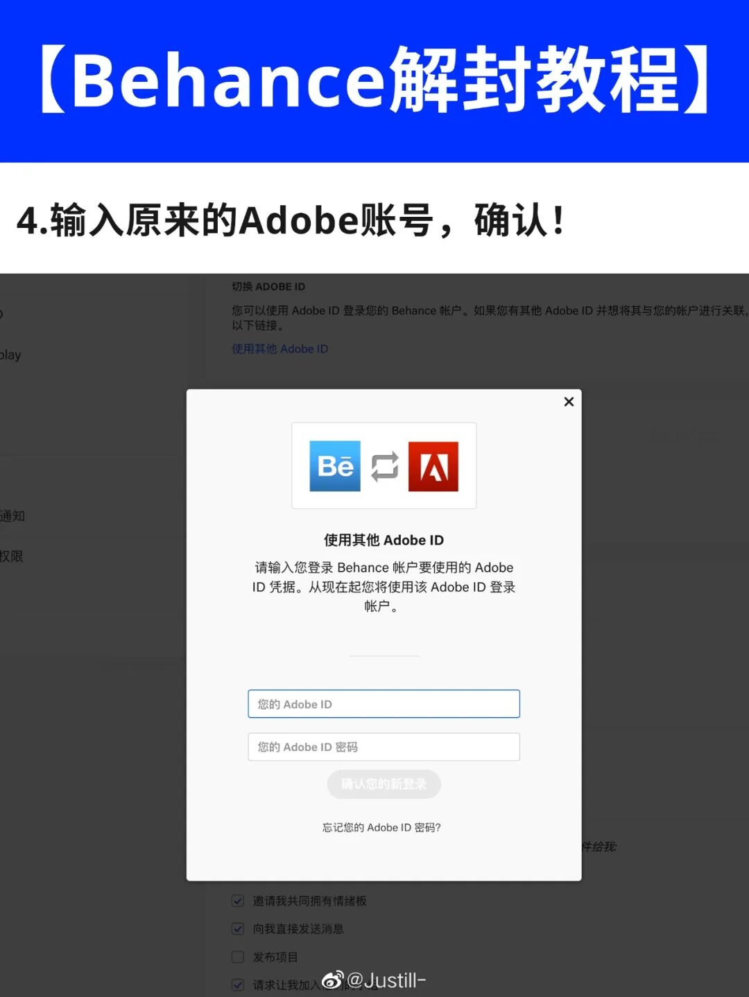Open the 通知 sidebar section

click(12, 516)
